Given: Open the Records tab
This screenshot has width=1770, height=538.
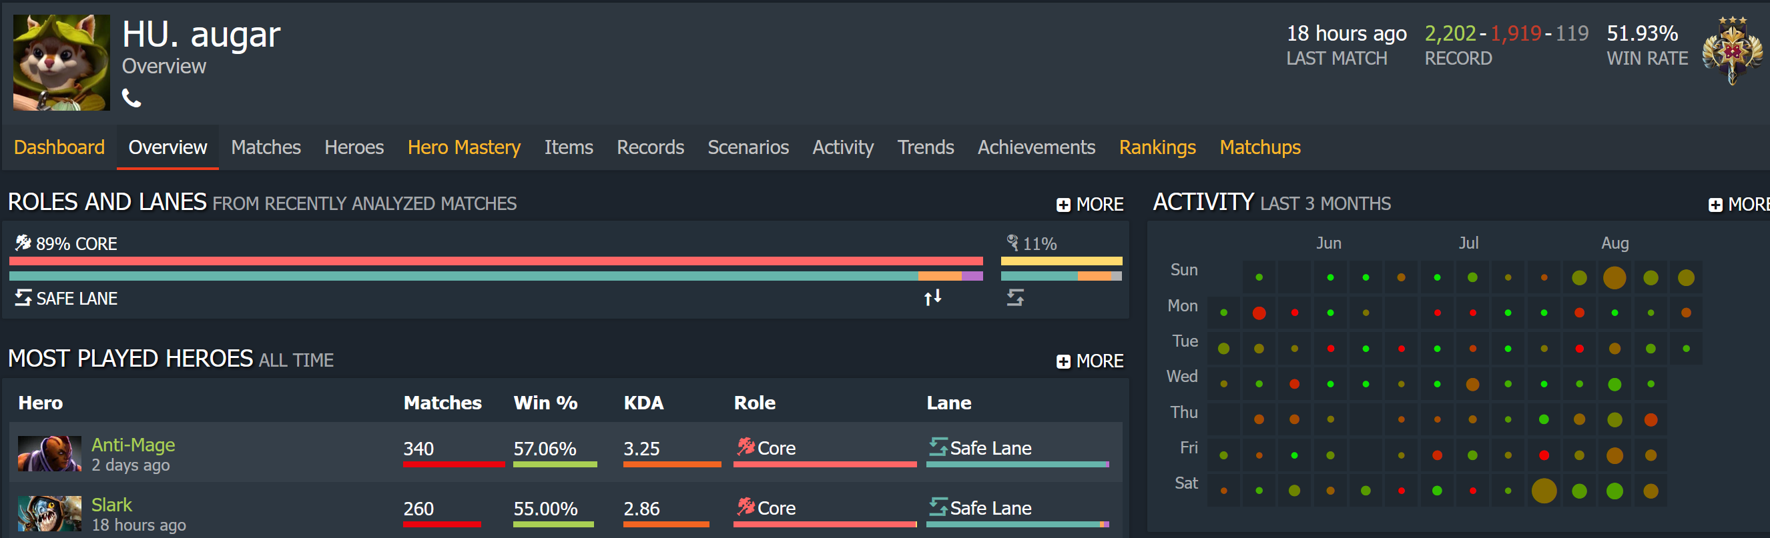Looking at the screenshot, I should pyautogui.click(x=650, y=147).
